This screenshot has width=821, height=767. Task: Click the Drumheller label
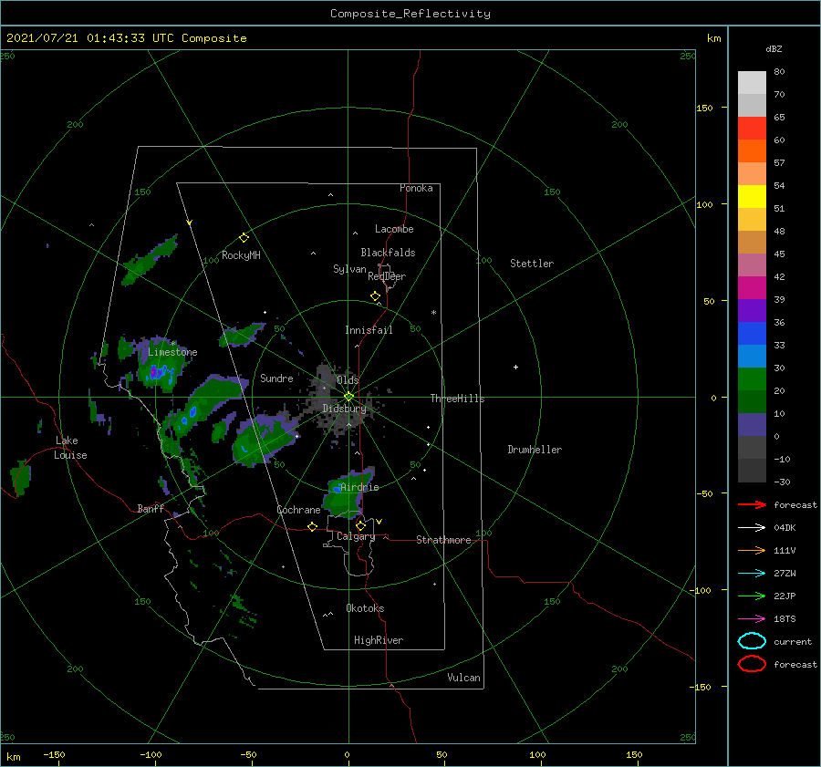[535, 450]
